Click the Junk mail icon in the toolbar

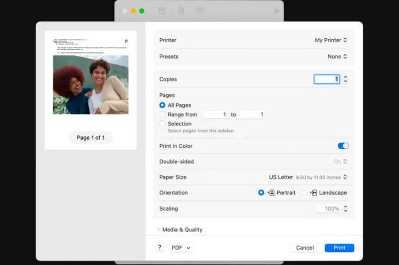(x=200, y=10)
